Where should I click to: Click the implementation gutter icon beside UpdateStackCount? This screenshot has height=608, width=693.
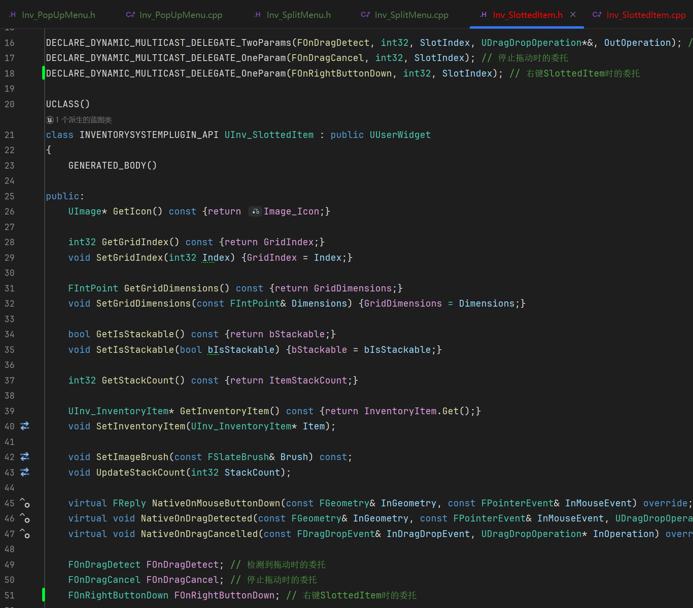point(25,472)
